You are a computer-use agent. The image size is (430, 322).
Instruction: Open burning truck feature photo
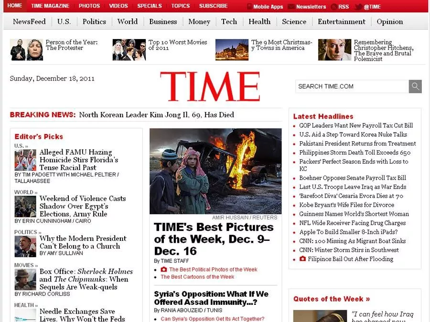pyautogui.click(x=215, y=171)
